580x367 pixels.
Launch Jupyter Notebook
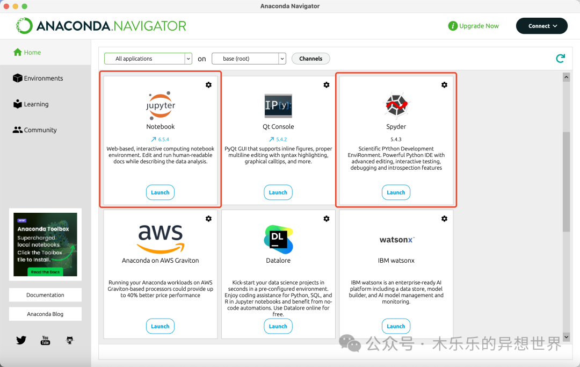160,192
